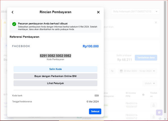Click Tambahkan dana in the background page
This screenshot has width=168, height=121.
pyautogui.click(x=146, y=58)
